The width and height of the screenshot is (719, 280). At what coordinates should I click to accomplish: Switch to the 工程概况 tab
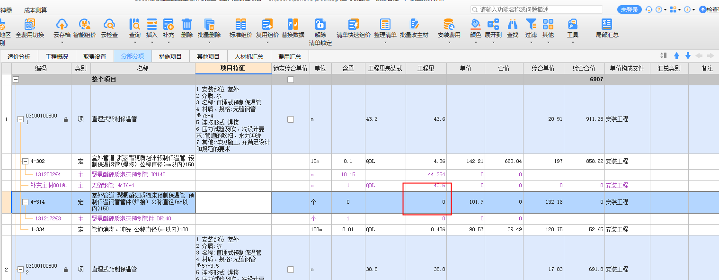pos(57,56)
